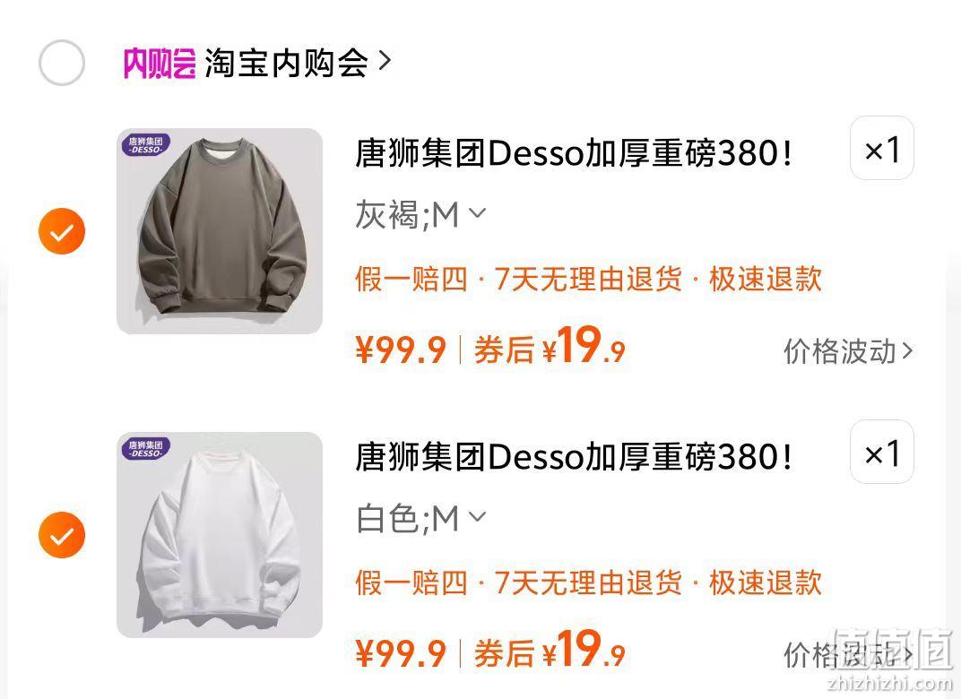Select all items in 淘宝内购会 shop
Image resolution: width=961 pixels, height=699 pixels.
tap(61, 63)
